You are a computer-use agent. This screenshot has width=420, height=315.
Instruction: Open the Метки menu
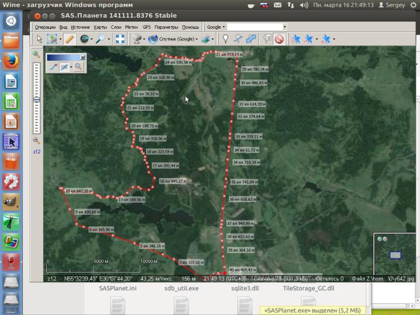(x=131, y=27)
